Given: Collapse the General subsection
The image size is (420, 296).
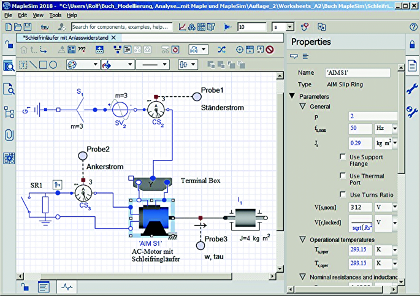Looking at the screenshot, I should click(x=303, y=106).
